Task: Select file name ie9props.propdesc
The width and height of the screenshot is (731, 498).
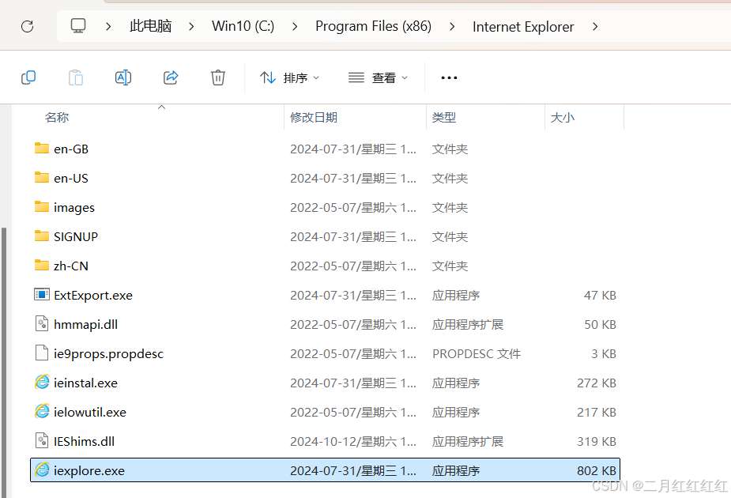Action: tap(108, 354)
